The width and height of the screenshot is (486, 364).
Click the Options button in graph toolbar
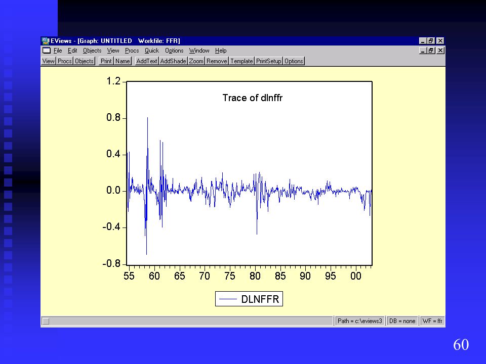pos(294,61)
